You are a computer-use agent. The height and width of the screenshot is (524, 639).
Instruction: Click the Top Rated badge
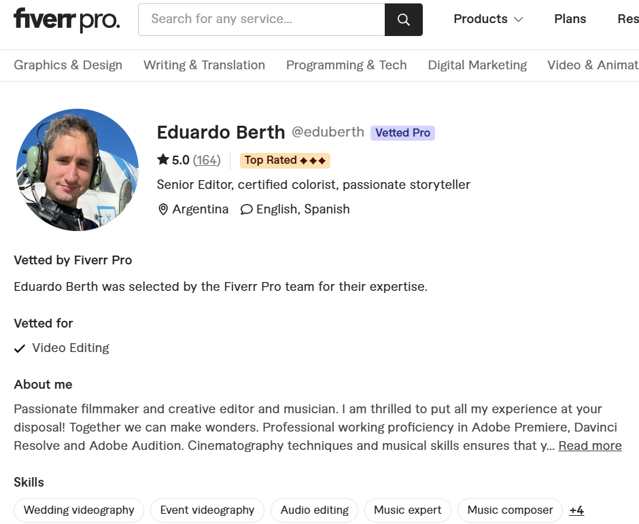pos(285,160)
